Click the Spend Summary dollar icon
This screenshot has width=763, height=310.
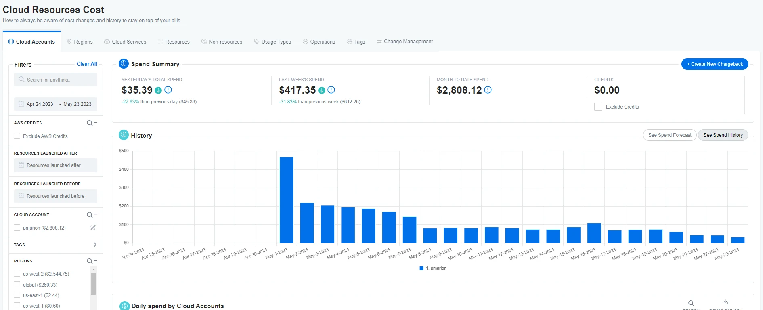(x=124, y=63)
